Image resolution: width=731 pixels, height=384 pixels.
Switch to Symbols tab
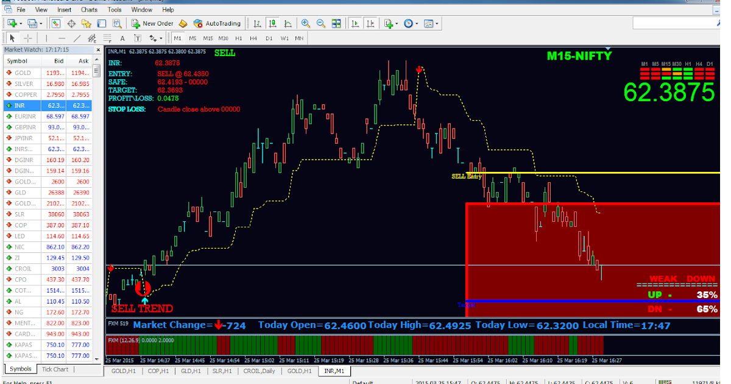(20, 369)
